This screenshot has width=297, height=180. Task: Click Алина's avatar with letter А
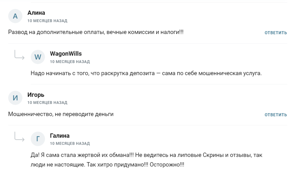(x=15, y=16)
